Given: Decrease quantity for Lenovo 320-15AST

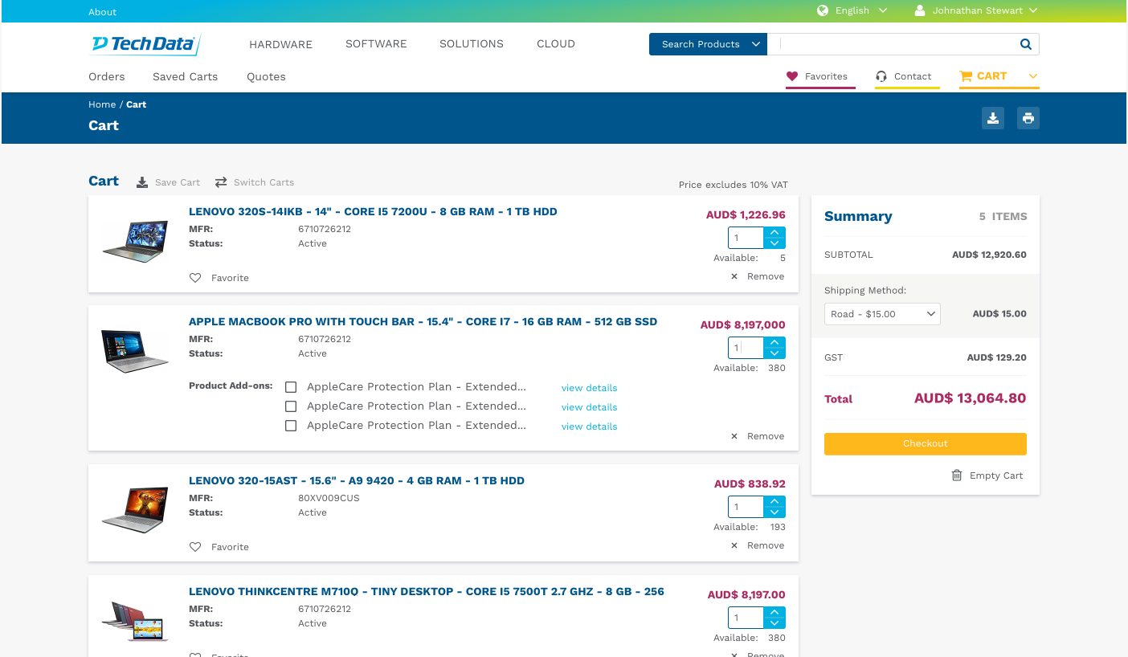Looking at the screenshot, I should tap(774, 512).
